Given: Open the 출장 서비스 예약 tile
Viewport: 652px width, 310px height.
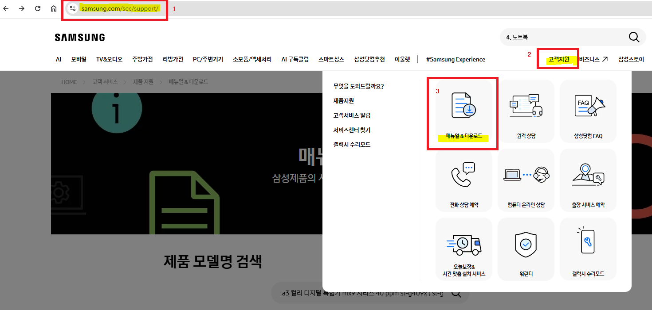Looking at the screenshot, I should pyautogui.click(x=588, y=180).
